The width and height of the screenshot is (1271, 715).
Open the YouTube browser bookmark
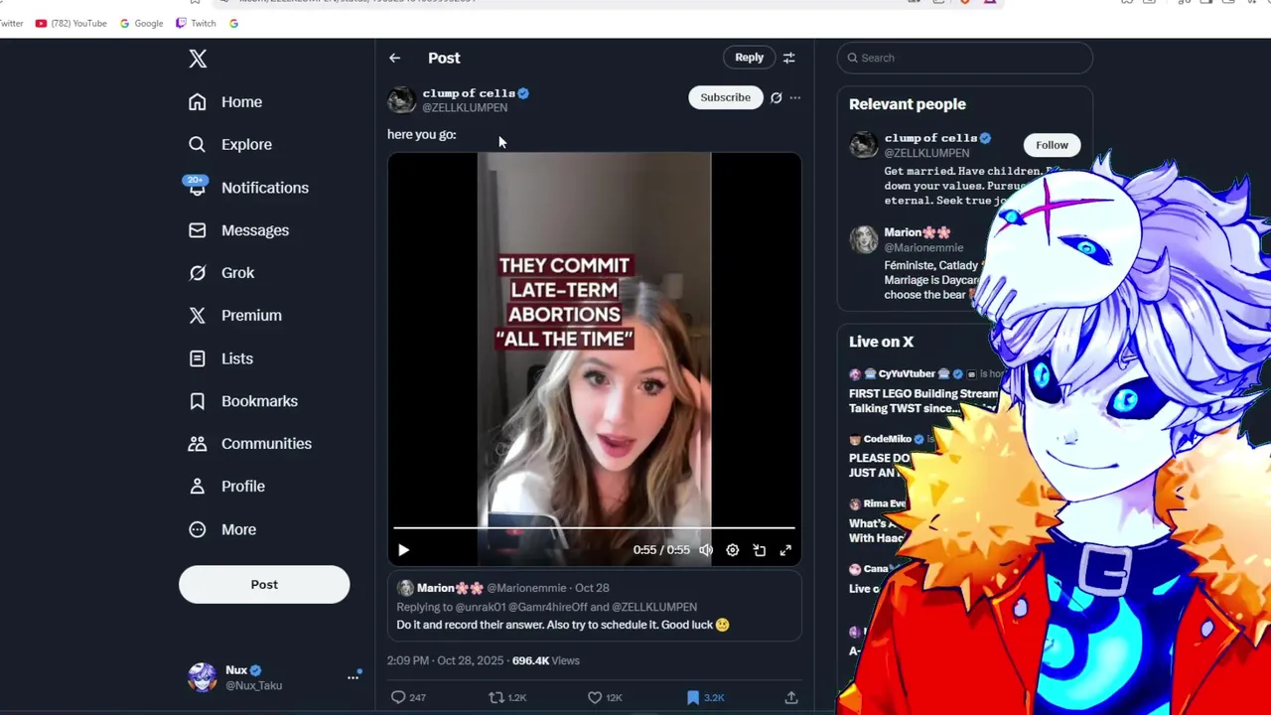(x=71, y=23)
